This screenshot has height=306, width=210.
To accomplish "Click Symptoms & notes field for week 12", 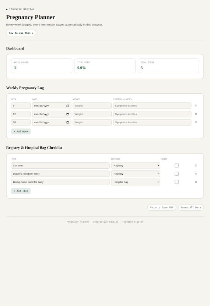I will [152, 114].
